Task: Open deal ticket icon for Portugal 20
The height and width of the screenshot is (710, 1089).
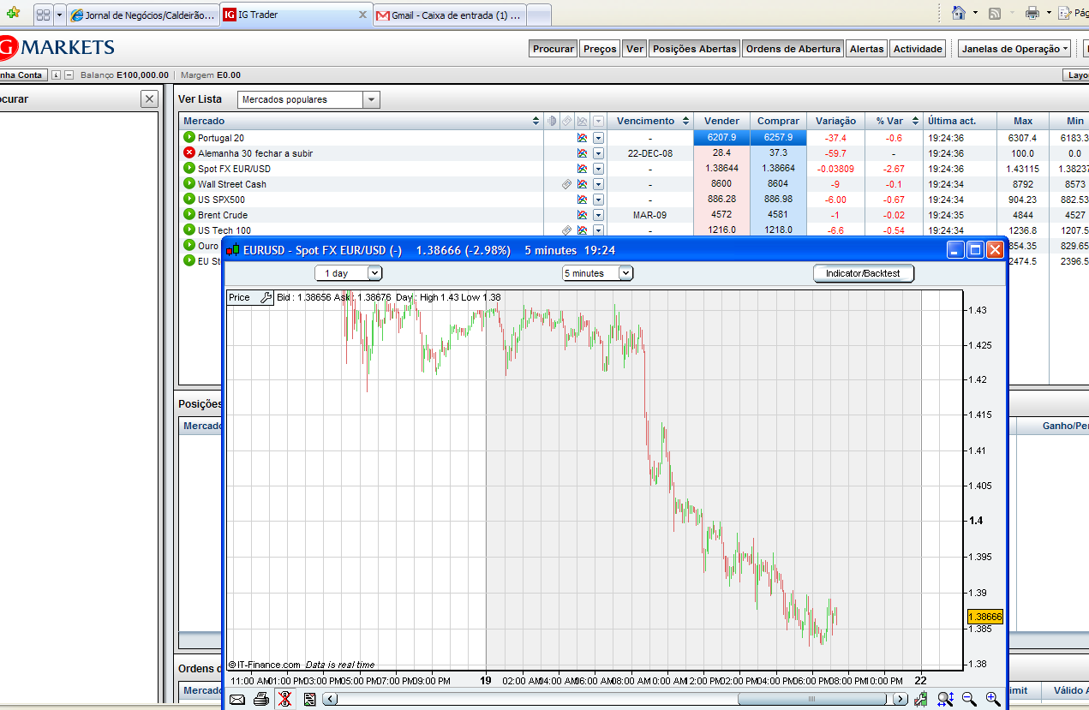Action: pos(189,137)
